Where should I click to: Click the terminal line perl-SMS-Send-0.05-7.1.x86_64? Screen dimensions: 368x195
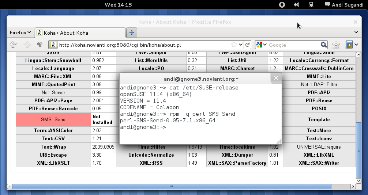coord(168,121)
